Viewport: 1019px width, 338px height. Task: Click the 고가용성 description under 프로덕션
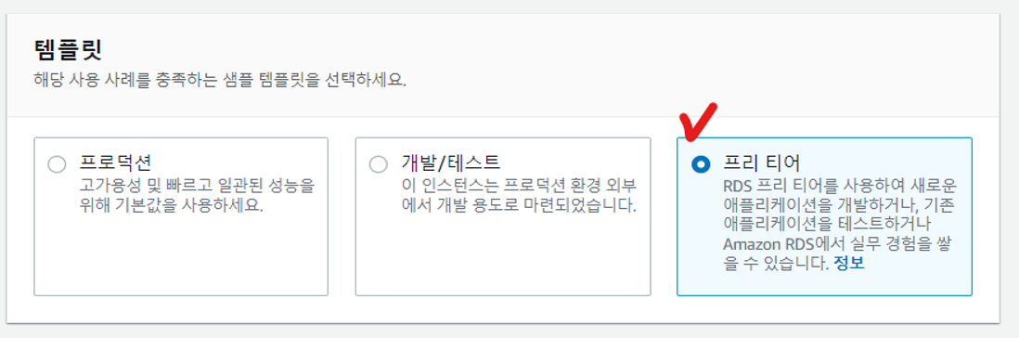(196, 196)
